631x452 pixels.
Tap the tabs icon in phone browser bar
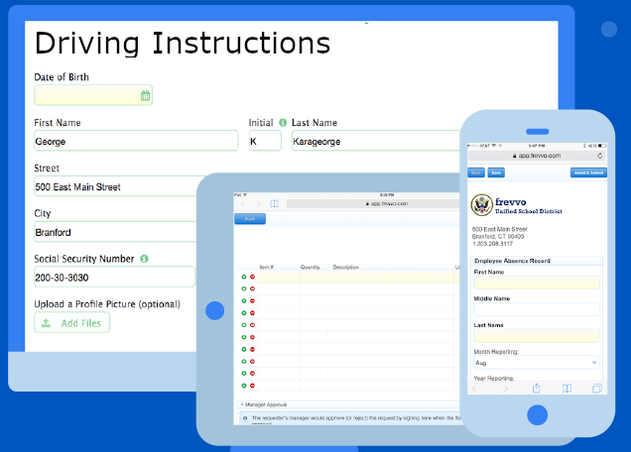pos(596,389)
